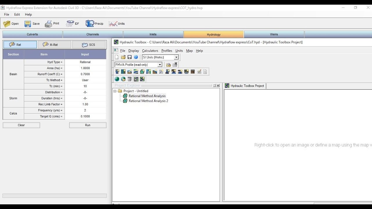
Task: Click the brown mound calculator icon
Action: pos(130,71)
